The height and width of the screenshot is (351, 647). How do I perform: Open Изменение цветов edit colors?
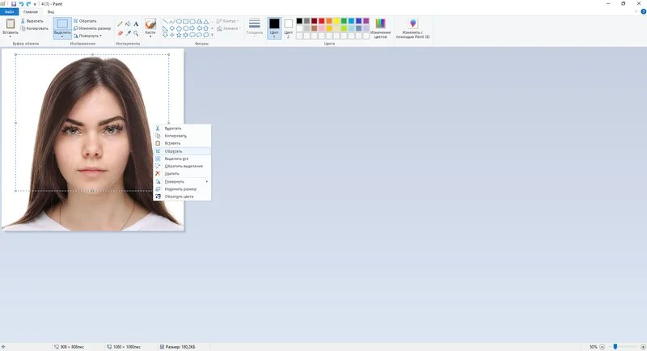point(380,28)
